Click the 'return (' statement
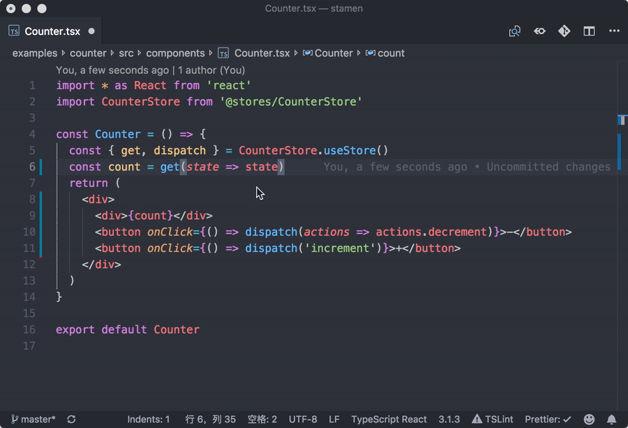This screenshot has height=428, width=628. pos(94,183)
